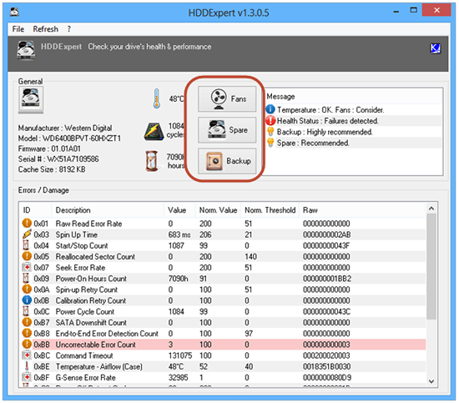Viewport: 459px width, 403px height.
Task: Click the Spare button
Action: click(227, 130)
